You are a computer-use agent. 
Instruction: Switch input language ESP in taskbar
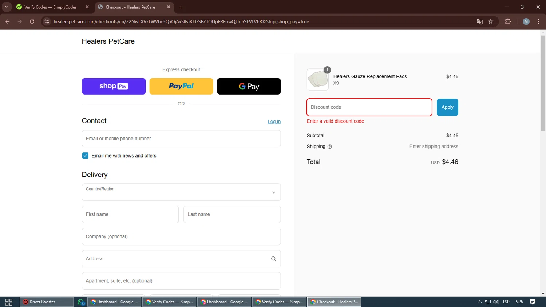coord(506,302)
